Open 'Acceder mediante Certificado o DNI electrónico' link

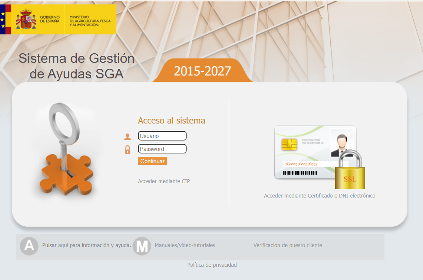click(x=320, y=196)
